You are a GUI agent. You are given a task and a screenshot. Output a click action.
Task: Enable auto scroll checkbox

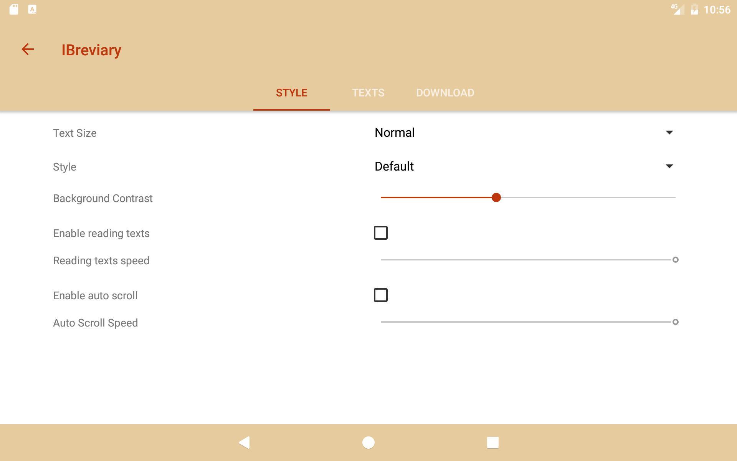pyautogui.click(x=381, y=295)
